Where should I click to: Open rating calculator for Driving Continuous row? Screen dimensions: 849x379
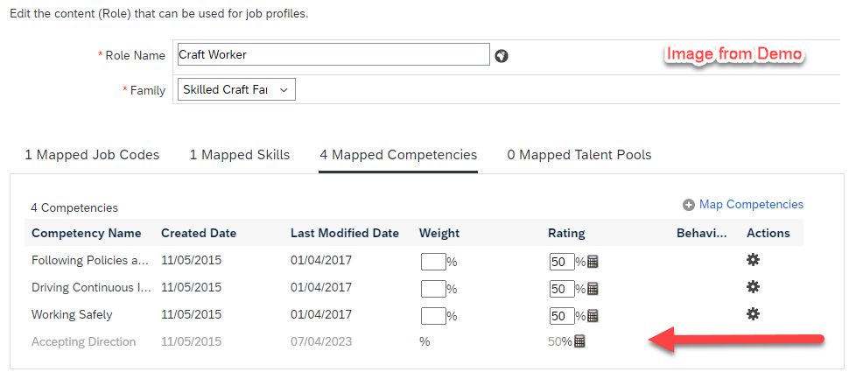pos(593,289)
